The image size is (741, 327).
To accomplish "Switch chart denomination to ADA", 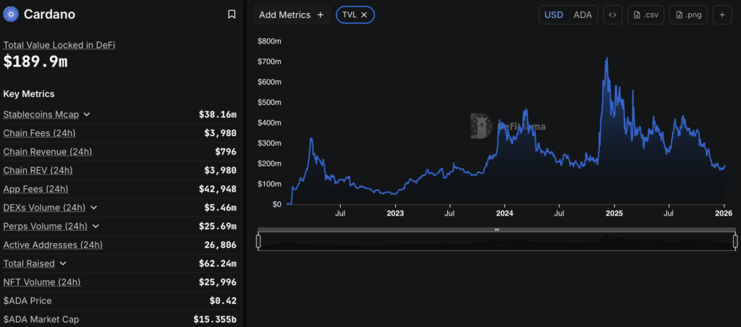I will [583, 14].
